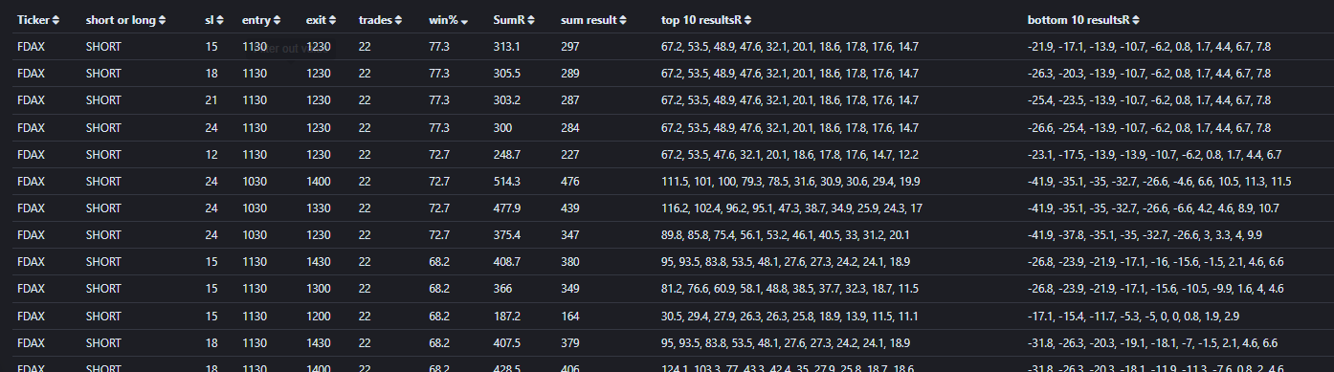Viewport: 1334px width, 372px height.
Task: Click the sl cell showing 12
Action: click(211, 154)
